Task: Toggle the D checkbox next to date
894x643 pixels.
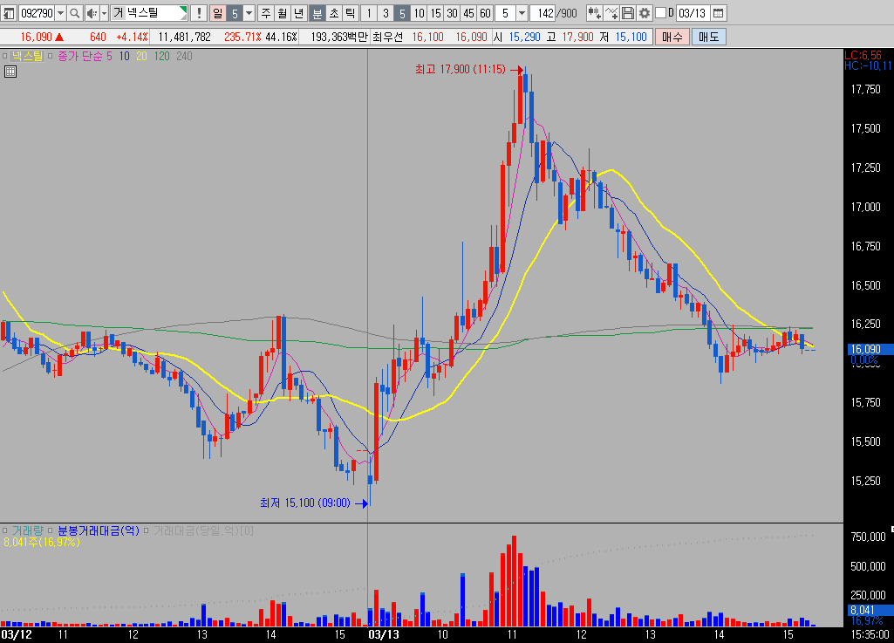Action: 661,12
